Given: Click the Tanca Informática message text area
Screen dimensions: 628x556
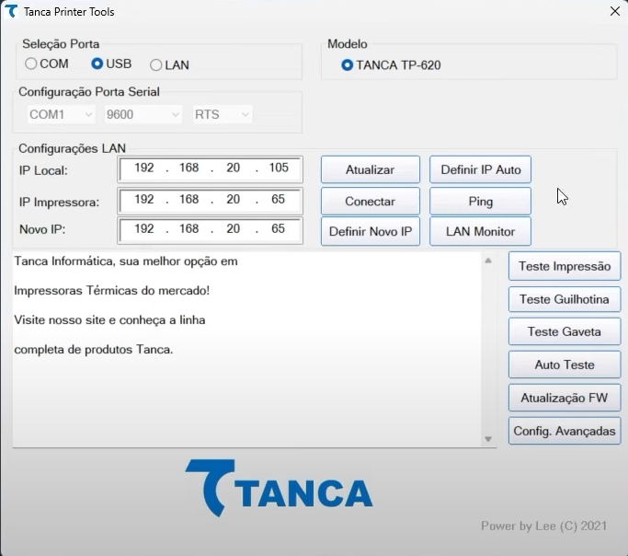Looking at the screenshot, I should (x=247, y=350).
